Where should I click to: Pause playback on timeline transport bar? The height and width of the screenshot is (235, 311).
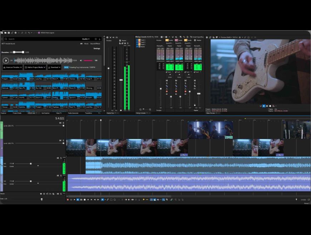click(81, 200)
